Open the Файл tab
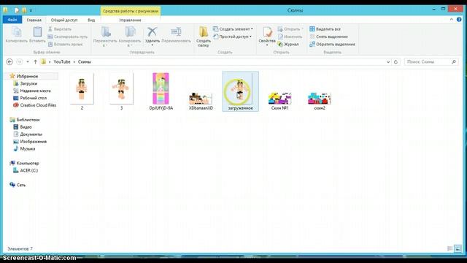The image size is (467, 263). (12, 20)
